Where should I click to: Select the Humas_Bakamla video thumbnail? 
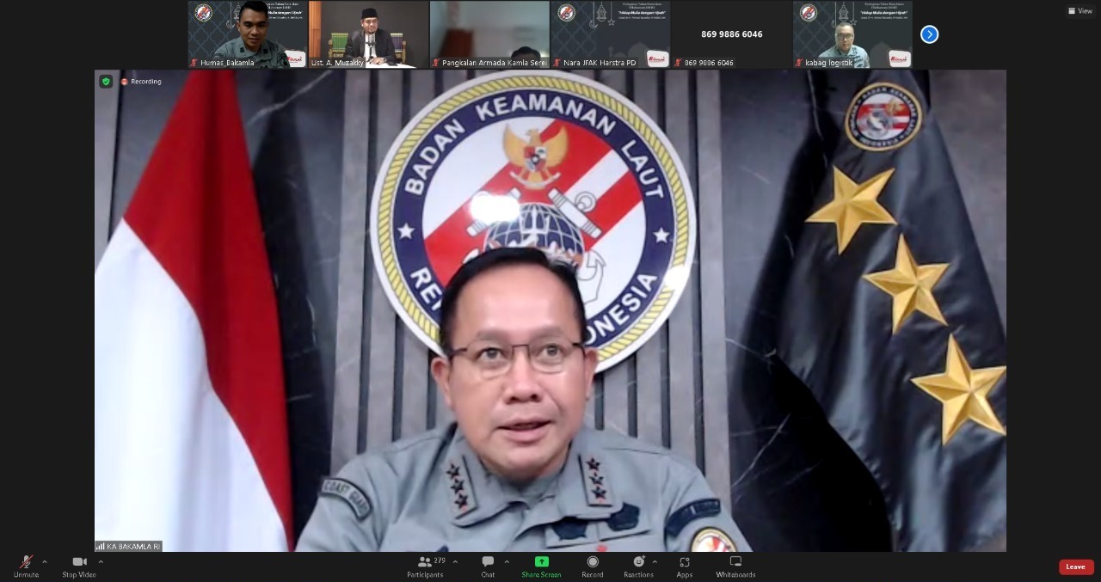pyautogui.click(x=248, y=34)
